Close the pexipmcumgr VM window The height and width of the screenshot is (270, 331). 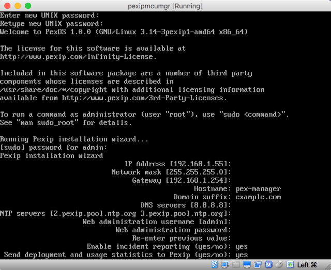[x=7, y=6]
